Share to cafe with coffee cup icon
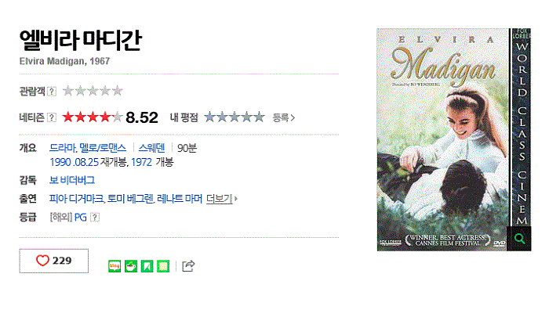The height and width of the screenshot is (317, 549). click(x=131, y=266)
